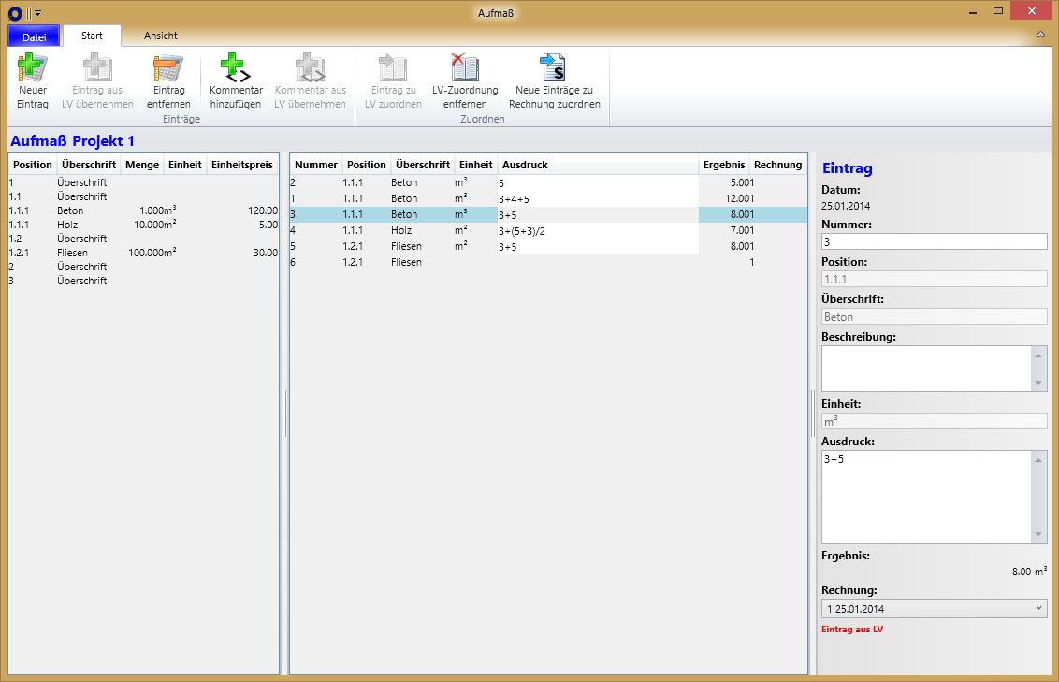
Task: Click splitter grip before Eintrag panel
Action: [812, 414]
